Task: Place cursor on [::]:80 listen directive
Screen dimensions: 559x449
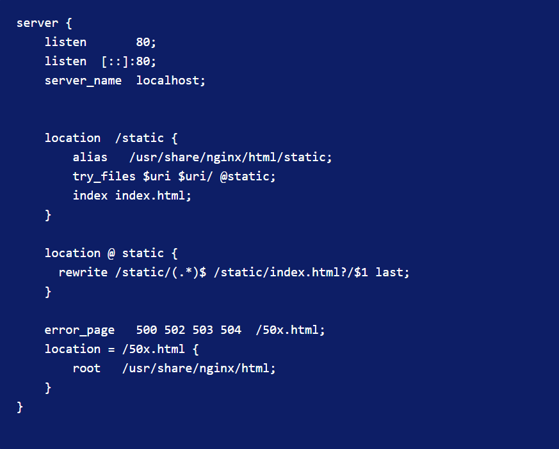Action: coord(129,61)
